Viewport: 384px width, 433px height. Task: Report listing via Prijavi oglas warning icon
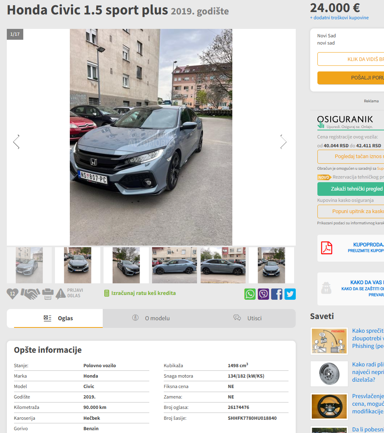point(61,294)
